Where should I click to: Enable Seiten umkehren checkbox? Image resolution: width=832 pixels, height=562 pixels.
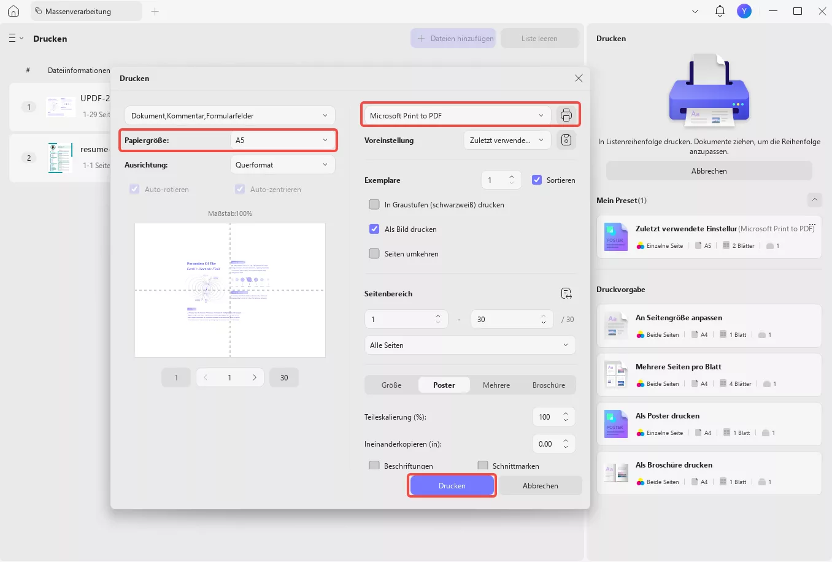374,253
